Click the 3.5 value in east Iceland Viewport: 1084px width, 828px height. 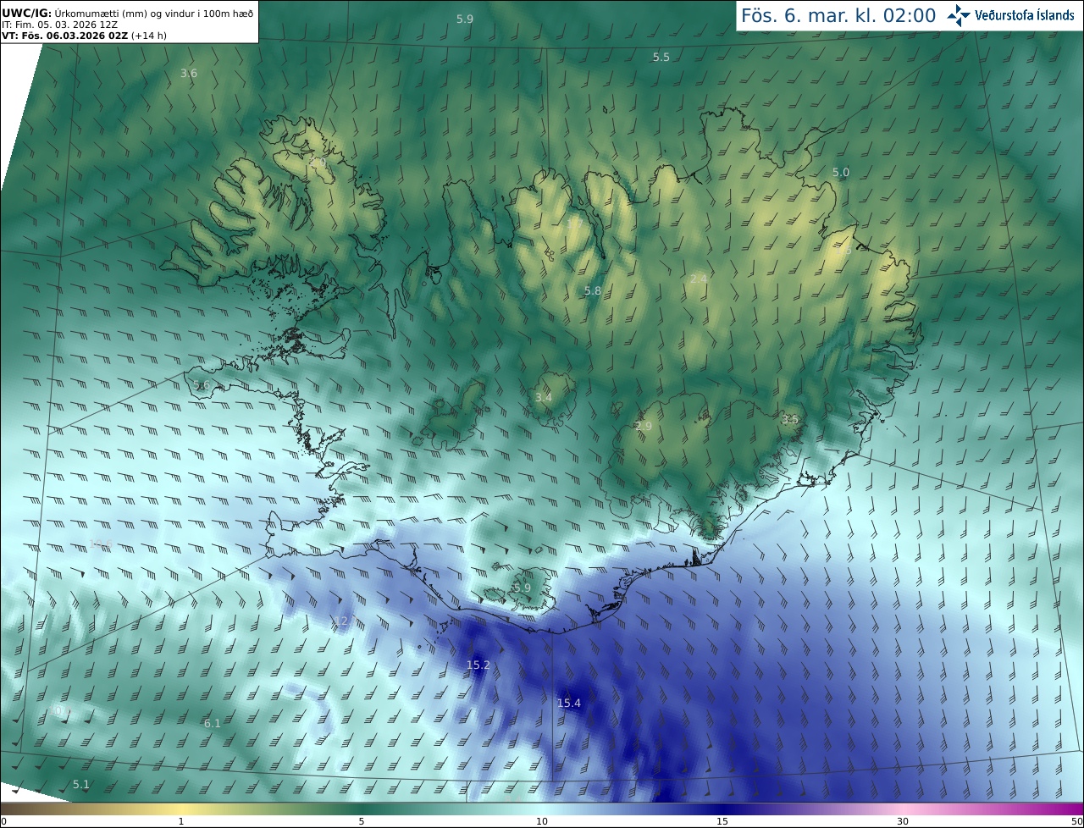pyautogui.click(x=790, y=419)
